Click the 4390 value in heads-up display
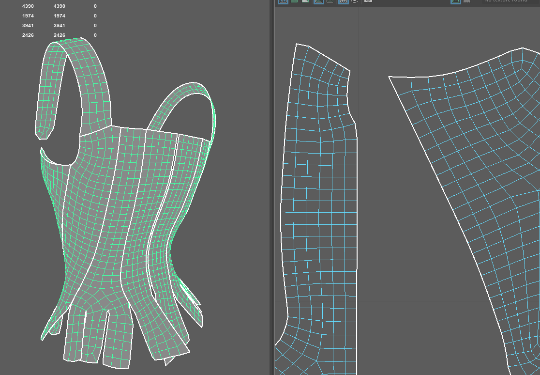Image resolution: width=540 pixels, height=375 pixels. pos(28,6)
